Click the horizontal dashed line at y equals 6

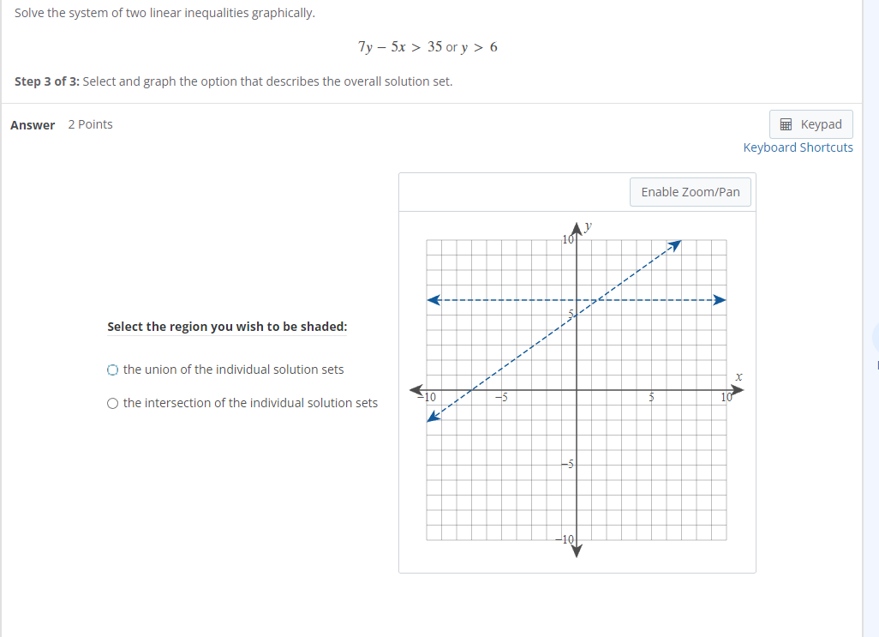pyautogui.click(x=514, y=300)
